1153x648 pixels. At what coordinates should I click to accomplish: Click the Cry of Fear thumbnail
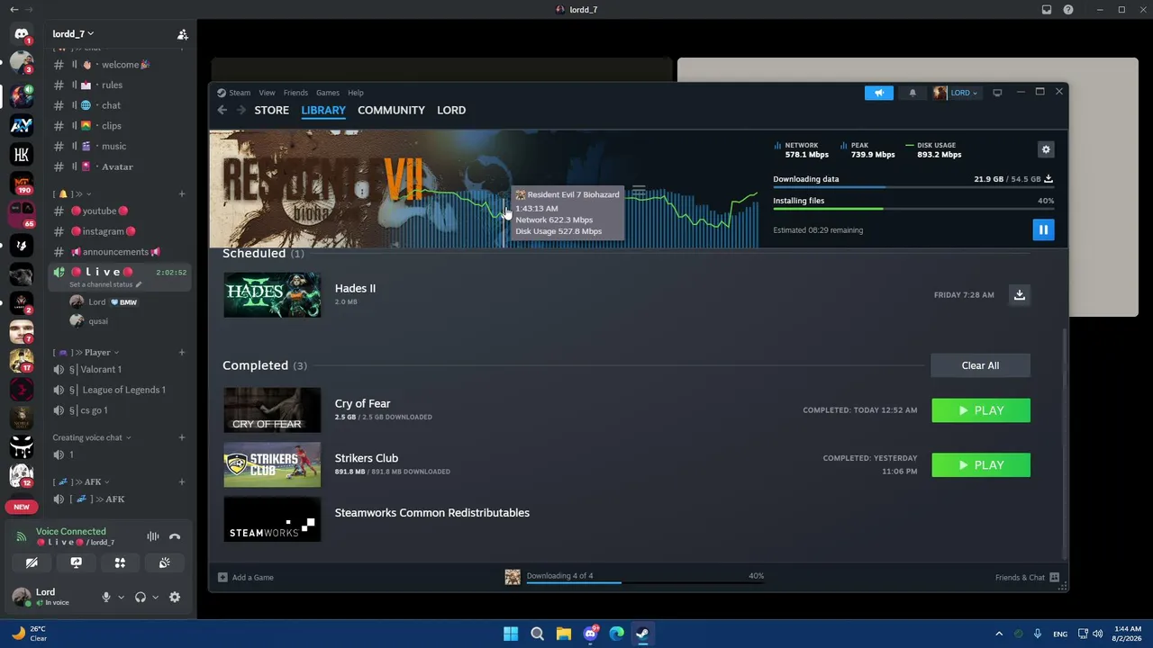point(272,410)
